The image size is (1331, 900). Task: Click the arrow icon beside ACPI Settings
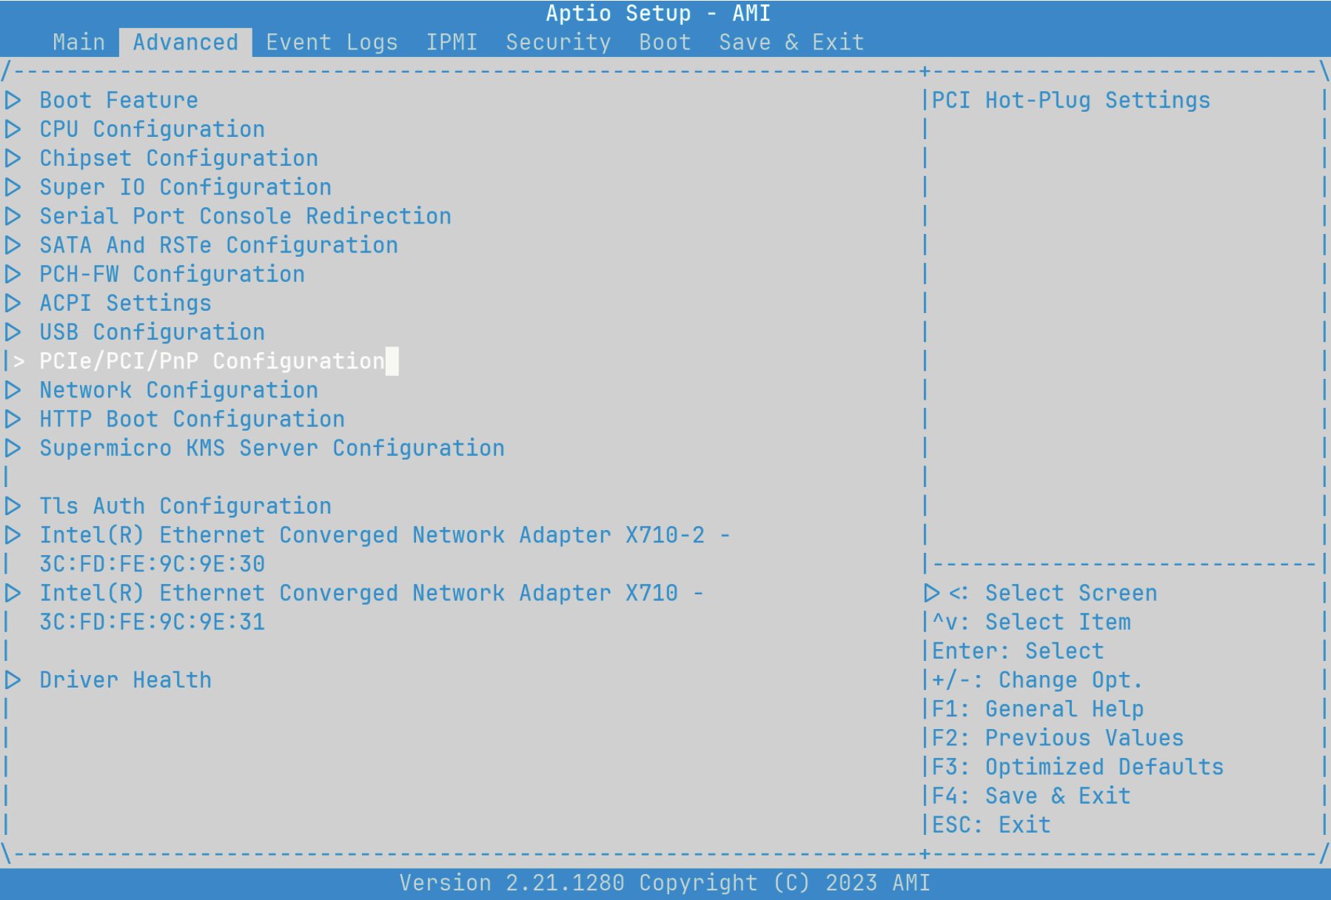pyautogui.click(x=13, y=303)
